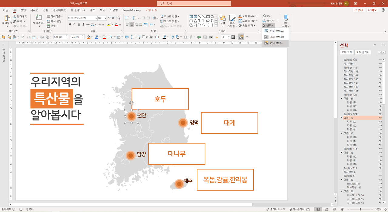Open the font name dropdown 맑은 고딕
388x212 pixels.
click(96, 18)
